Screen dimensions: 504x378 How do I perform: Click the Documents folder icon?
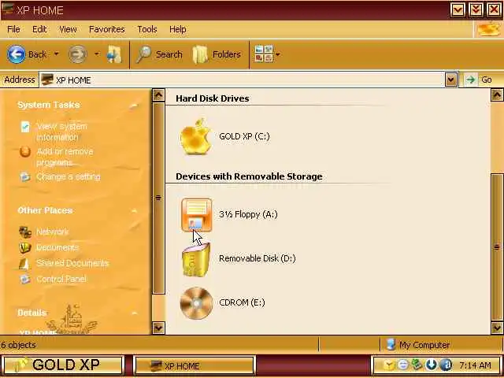tap(25, 247)
